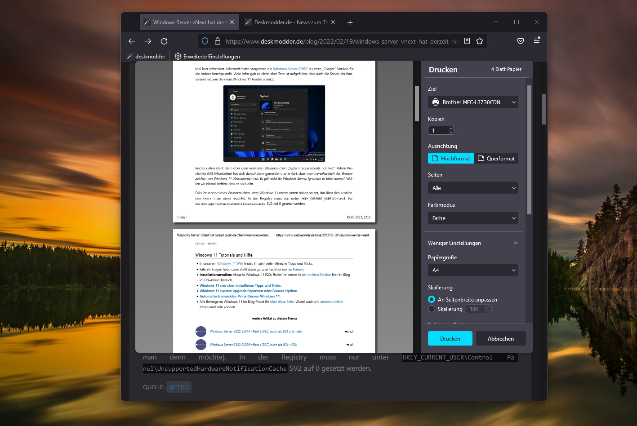Viewport: 637px width, 426px height.
Task: Open the Papiergröße dropdown set to A4
Action: tap(473, 270)
